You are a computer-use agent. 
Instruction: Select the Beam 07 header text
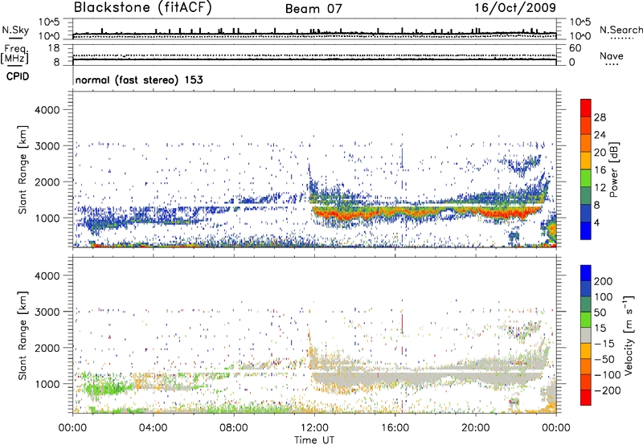[x=313, y=9]
